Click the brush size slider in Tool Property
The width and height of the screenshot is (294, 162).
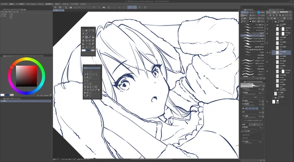click(x=250, y=90)
